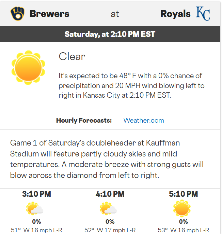Click the Brewers team logo

point(18,14)
